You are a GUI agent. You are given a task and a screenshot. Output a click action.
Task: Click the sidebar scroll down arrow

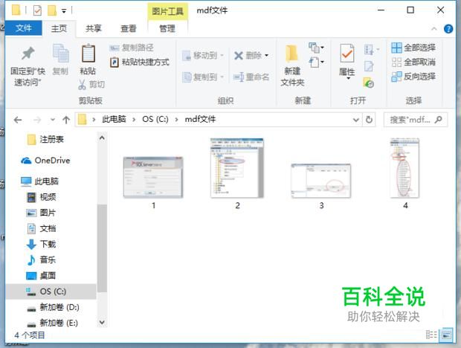click(x=102, y=322)
